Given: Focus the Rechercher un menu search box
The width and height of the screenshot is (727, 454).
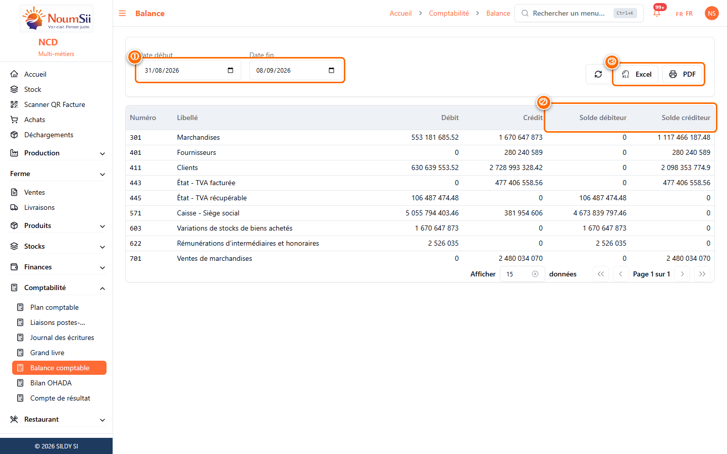Looking at the screenshot, I should pyautogui.click(x=579, y=13).
